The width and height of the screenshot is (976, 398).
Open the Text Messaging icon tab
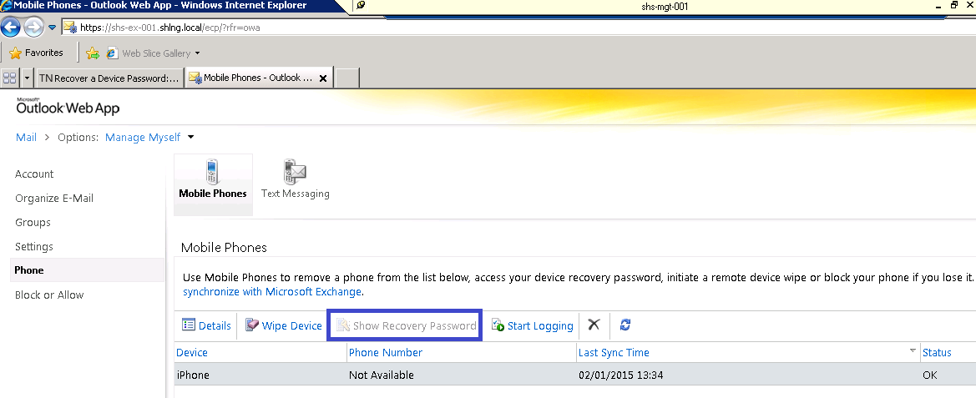295,179
